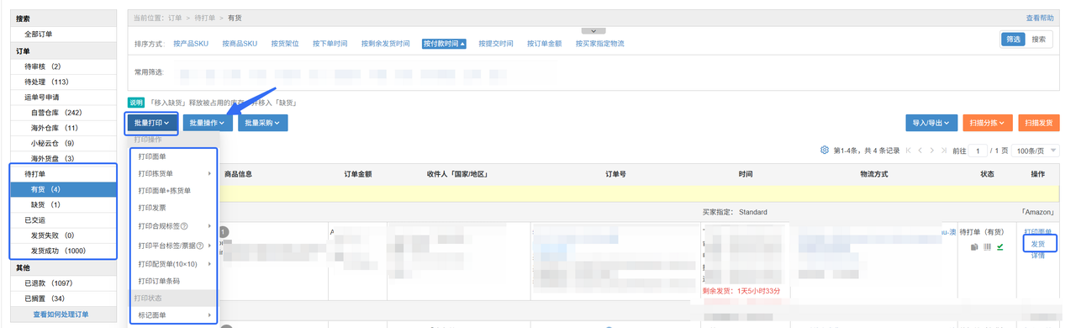The width and height of the screenshot is (1076, 328).
Task: Open 已搁置 (34) in sidebar
Action: pos(64,299)
